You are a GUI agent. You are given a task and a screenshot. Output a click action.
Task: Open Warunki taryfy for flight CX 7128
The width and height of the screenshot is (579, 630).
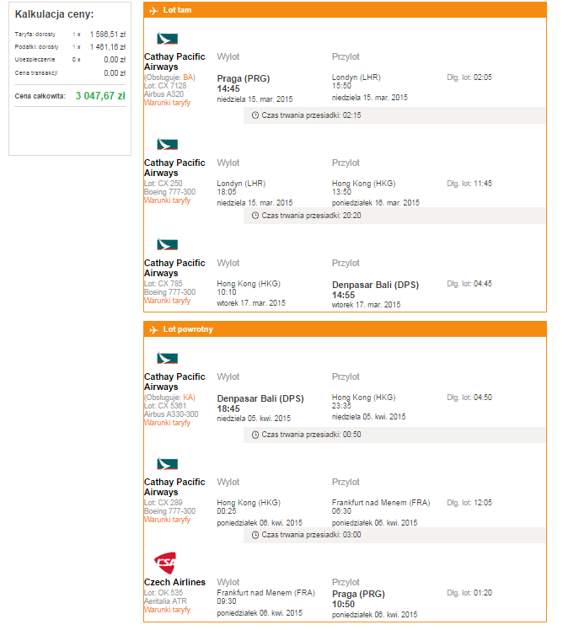tap(167, 103)
